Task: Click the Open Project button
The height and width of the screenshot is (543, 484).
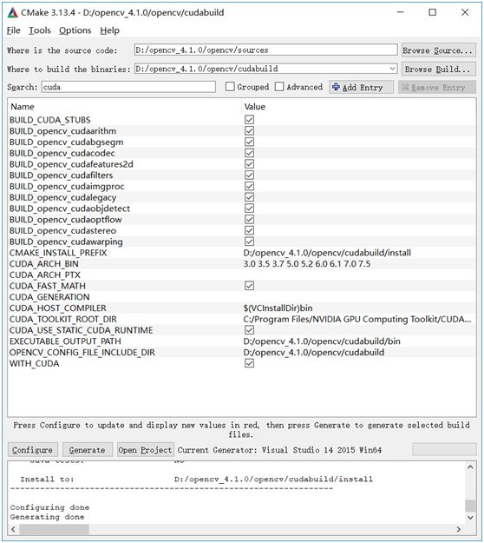Action: (145, 450)
